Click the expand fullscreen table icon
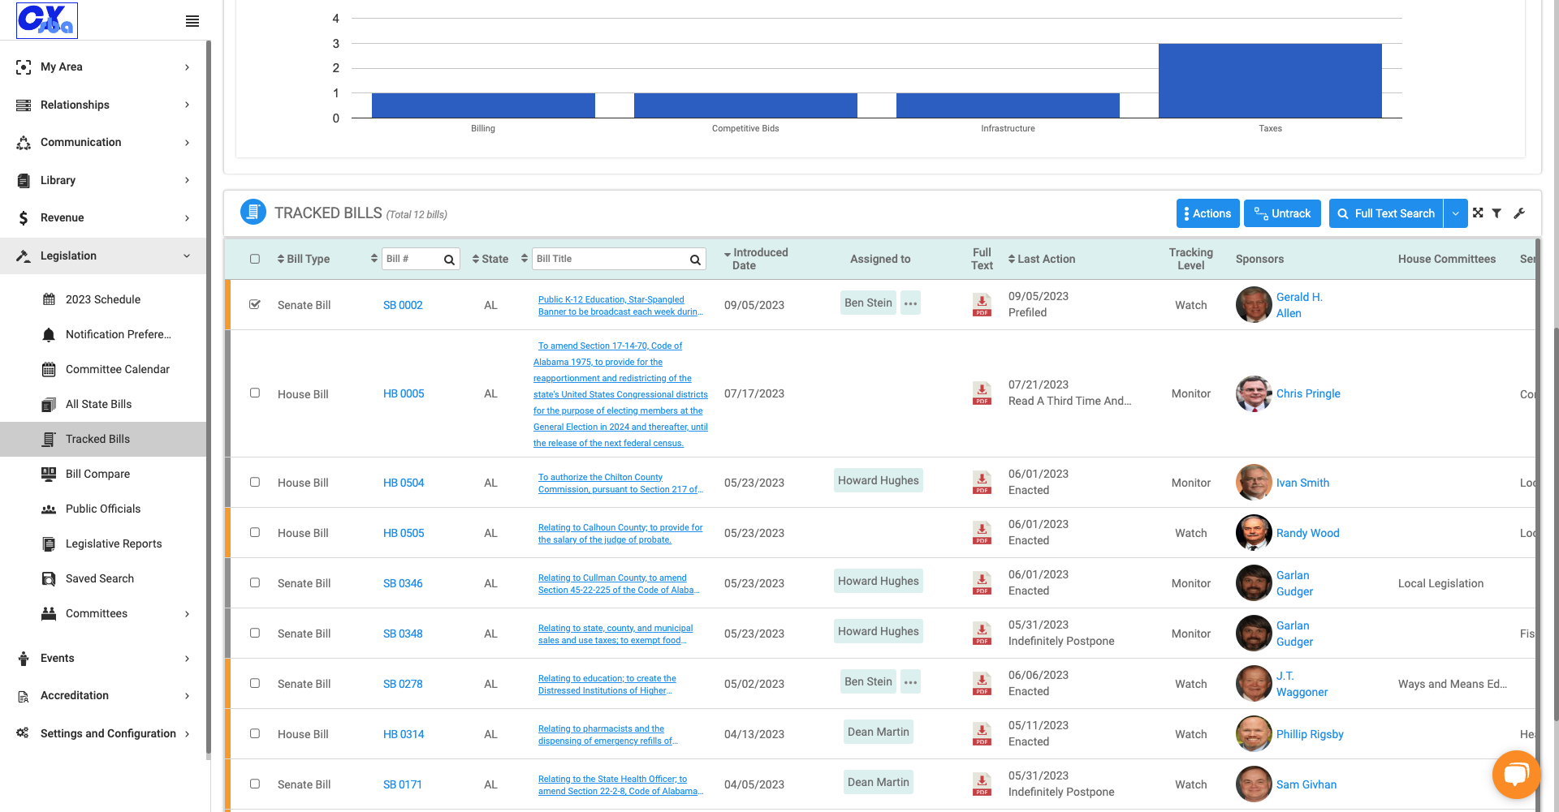 pyautogui.click(x=1478, y=213)
